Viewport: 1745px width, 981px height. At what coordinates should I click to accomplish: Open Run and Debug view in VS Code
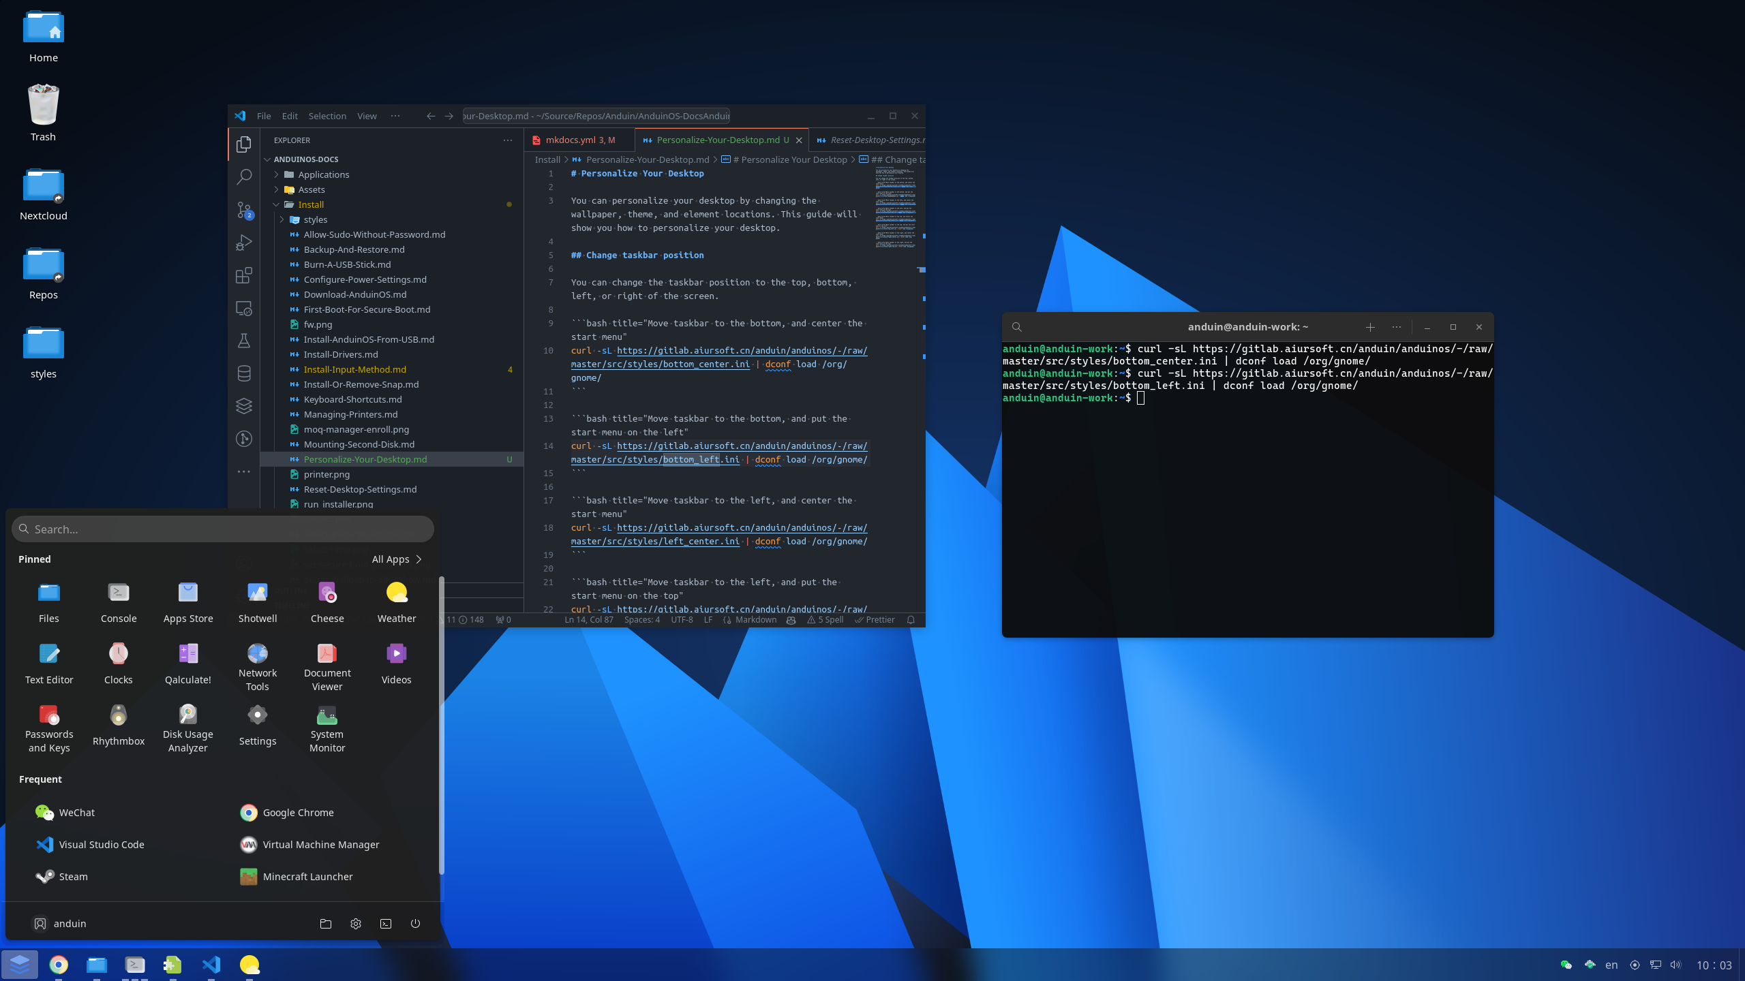tap(243, 243)
